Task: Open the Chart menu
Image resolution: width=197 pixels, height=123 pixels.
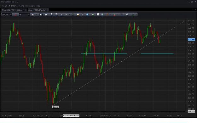Action: tap(8, 6)
